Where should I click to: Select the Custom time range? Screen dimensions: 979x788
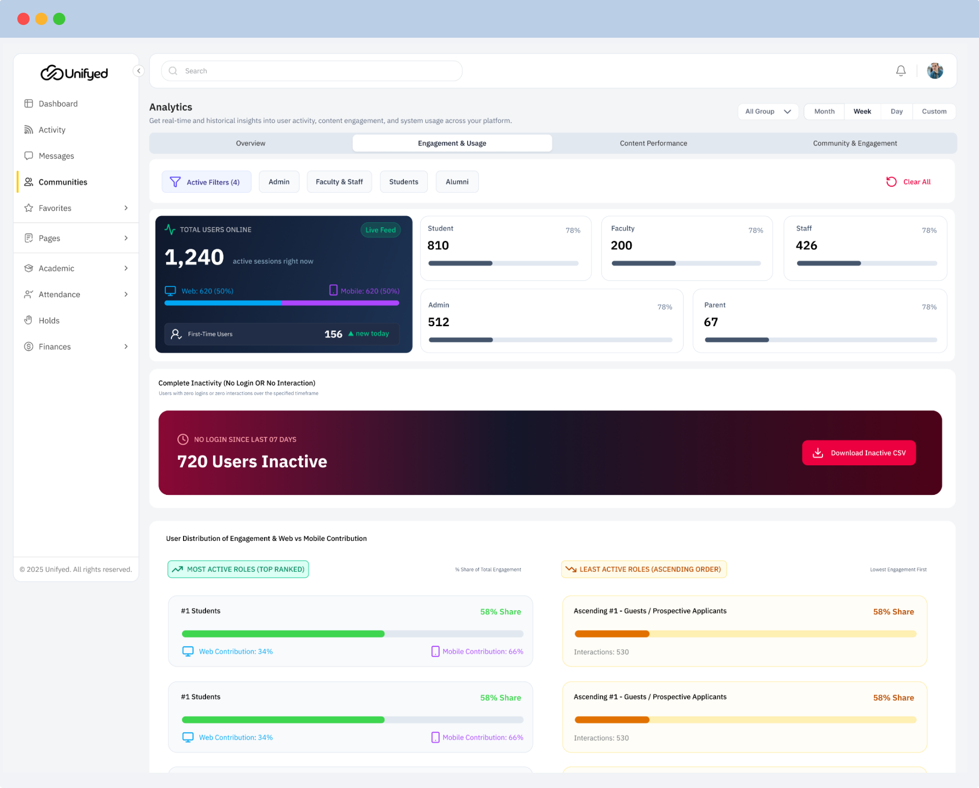pos(934,112)
